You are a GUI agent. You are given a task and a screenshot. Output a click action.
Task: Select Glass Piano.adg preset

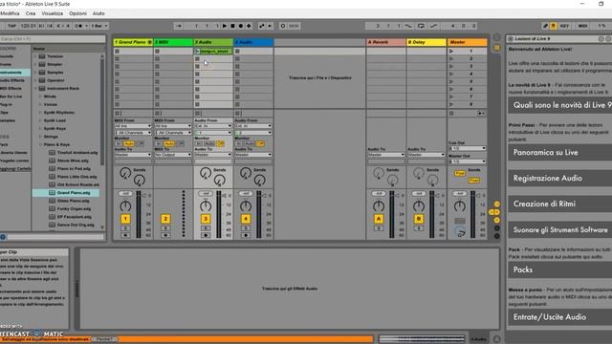click(x=73, y=201)
